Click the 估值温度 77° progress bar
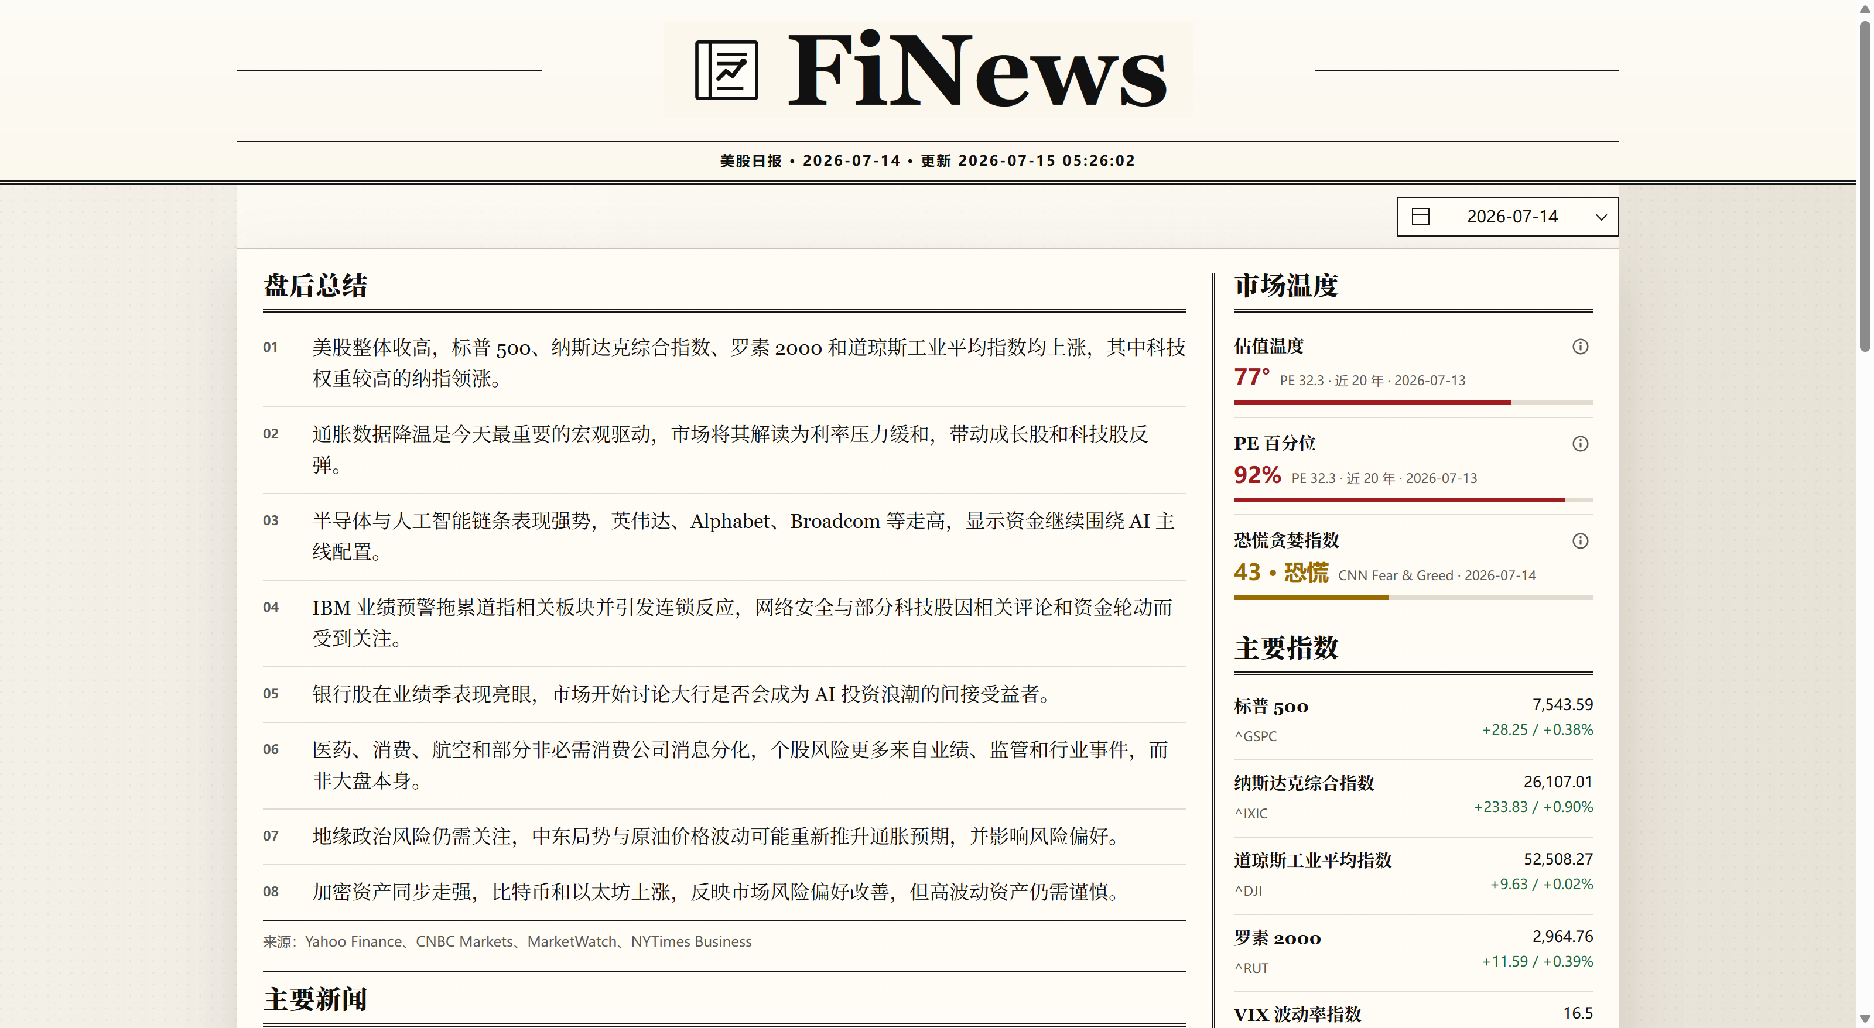The height and width of the screenshot is (1028, 1874). pyautogui.click(x=1413, y=403)
